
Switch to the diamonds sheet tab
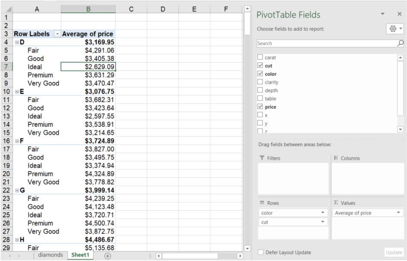click(x=50, y=255)
